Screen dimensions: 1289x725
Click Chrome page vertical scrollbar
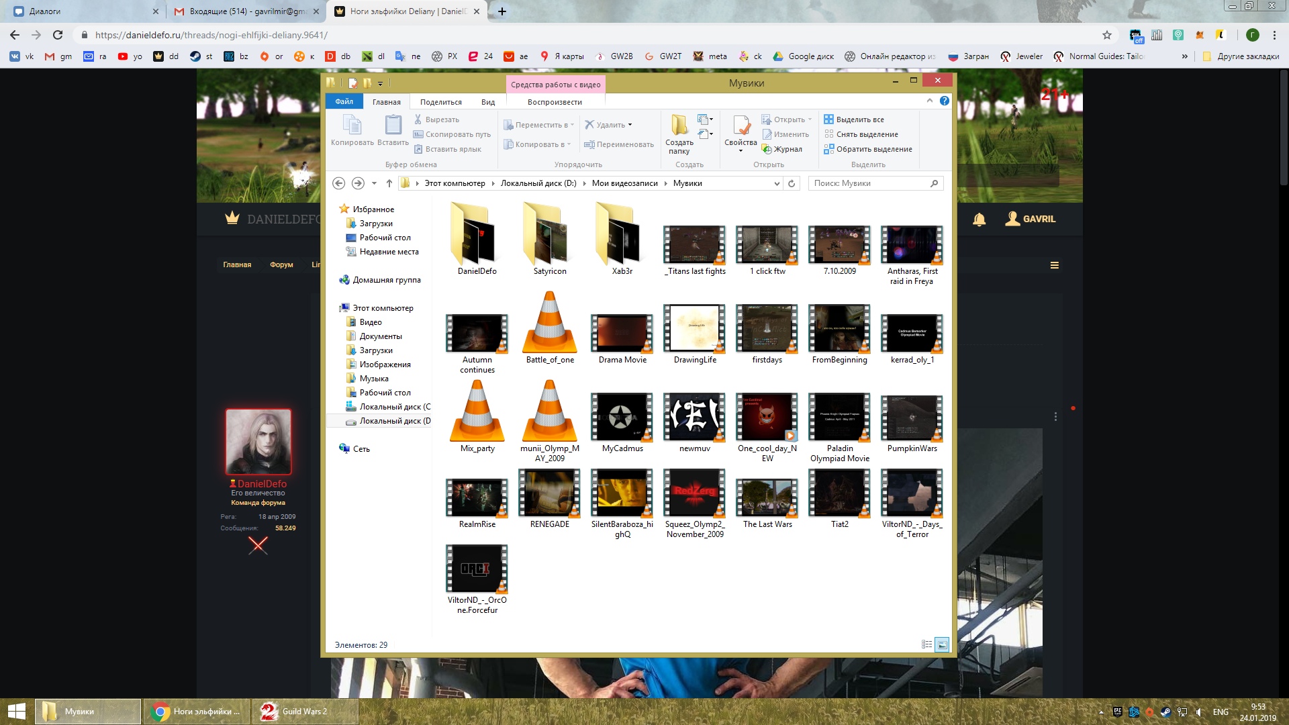coord(1284,129)
